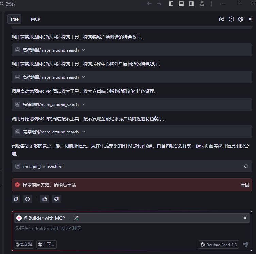Maximize the application window
Image resolution: width=256 pixels, height=254 pixels.
[238, 4]
